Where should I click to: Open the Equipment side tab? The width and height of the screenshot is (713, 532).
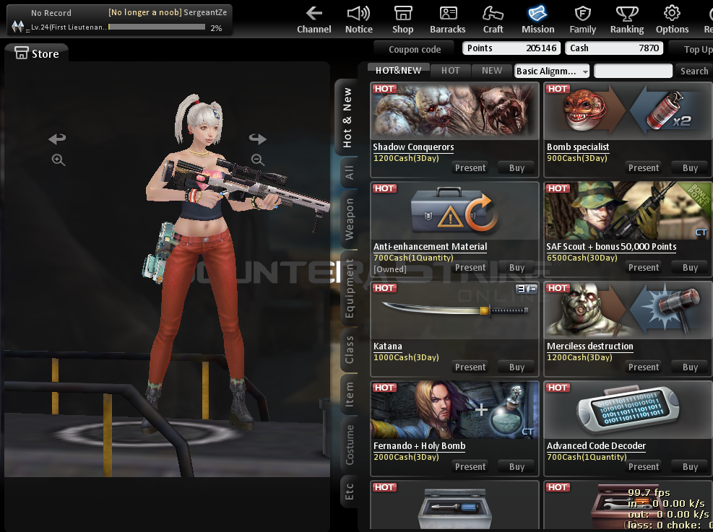[x=349, y=289]
